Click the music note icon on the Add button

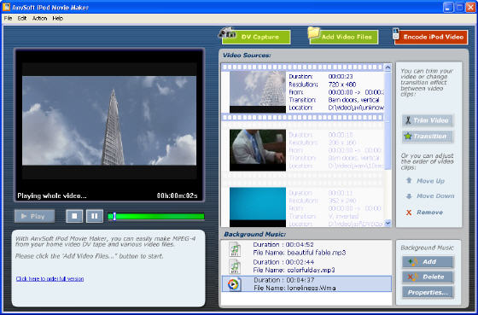click(413, 261)
